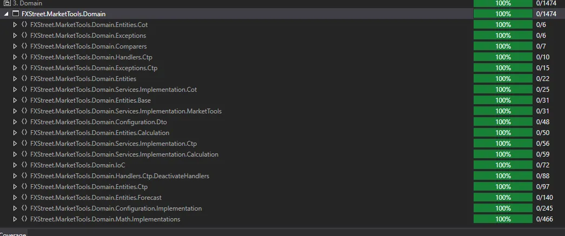Click coverage bar for Domain.IoC row
The image size is (565, 236).
tap(503, 165)
